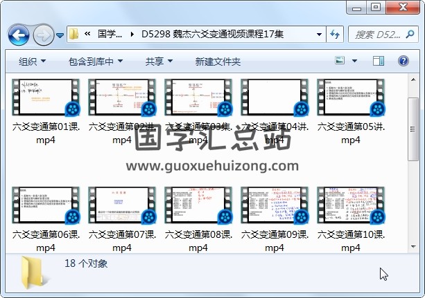
Task: Select video thumbnail 六爻变通第08课.mp4
Action: (x=198, y=205)
